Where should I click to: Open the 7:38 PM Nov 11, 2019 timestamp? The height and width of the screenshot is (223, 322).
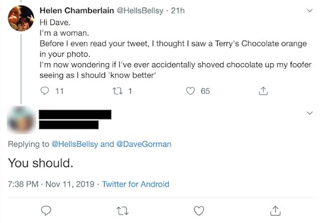51,184
